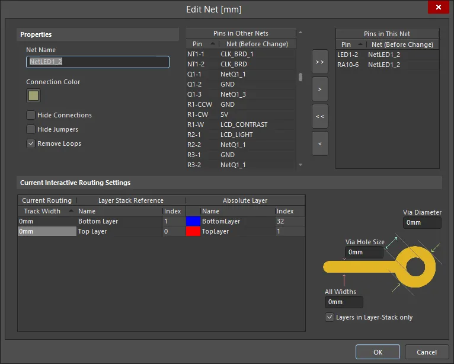Image resolution: width=454 pixels, height=364 pixels.
Task: Open the Connection Color swatch
Action: (33, 96)
